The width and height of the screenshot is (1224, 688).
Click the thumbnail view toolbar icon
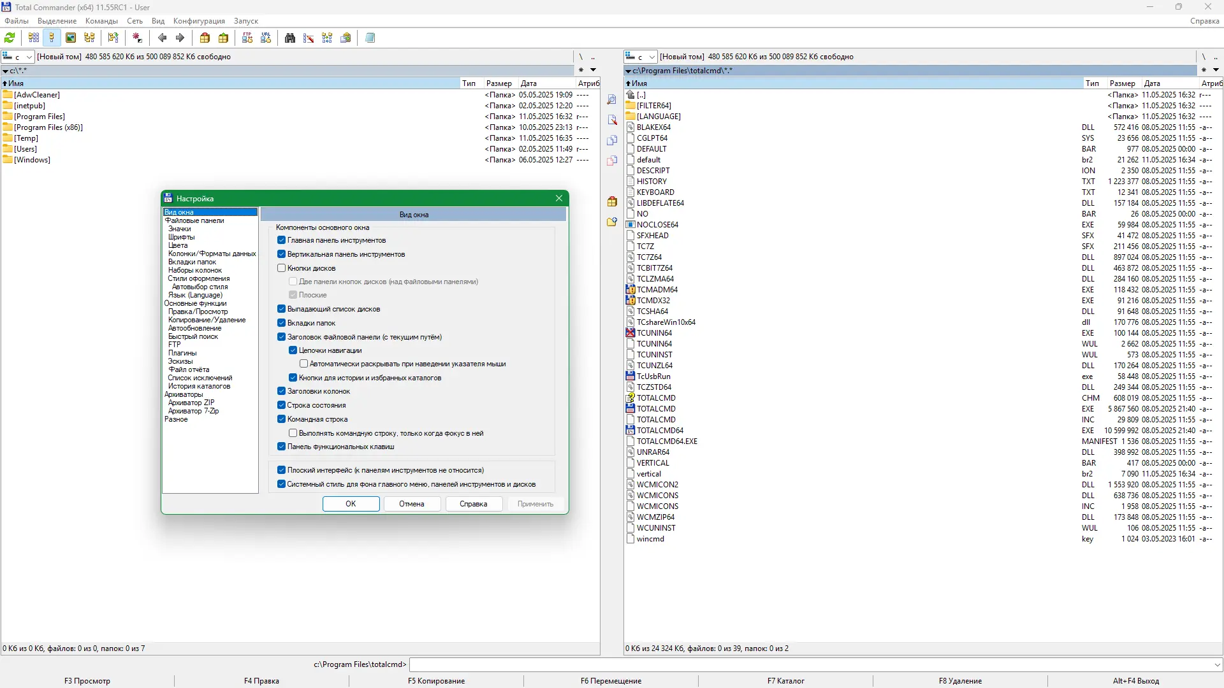point(71,38)
